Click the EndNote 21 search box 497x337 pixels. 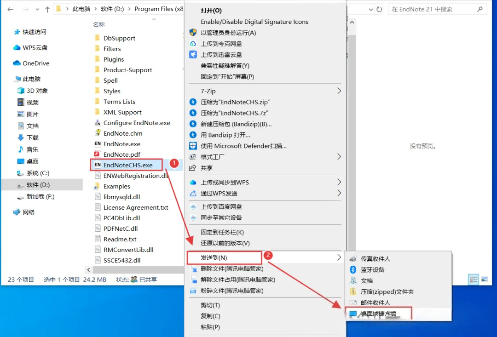[x=438, y=9]
